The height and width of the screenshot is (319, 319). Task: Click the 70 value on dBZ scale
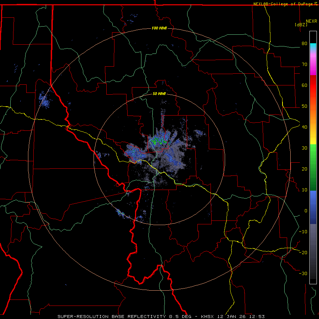[304, 64]
